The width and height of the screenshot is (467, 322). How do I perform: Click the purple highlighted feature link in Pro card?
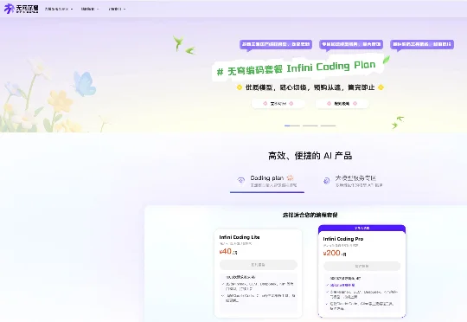point(342,285)
